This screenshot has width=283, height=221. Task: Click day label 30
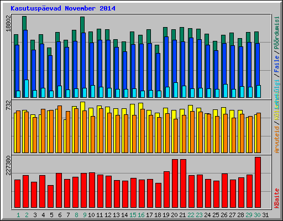pyautogui.click(x=257, y=215)
